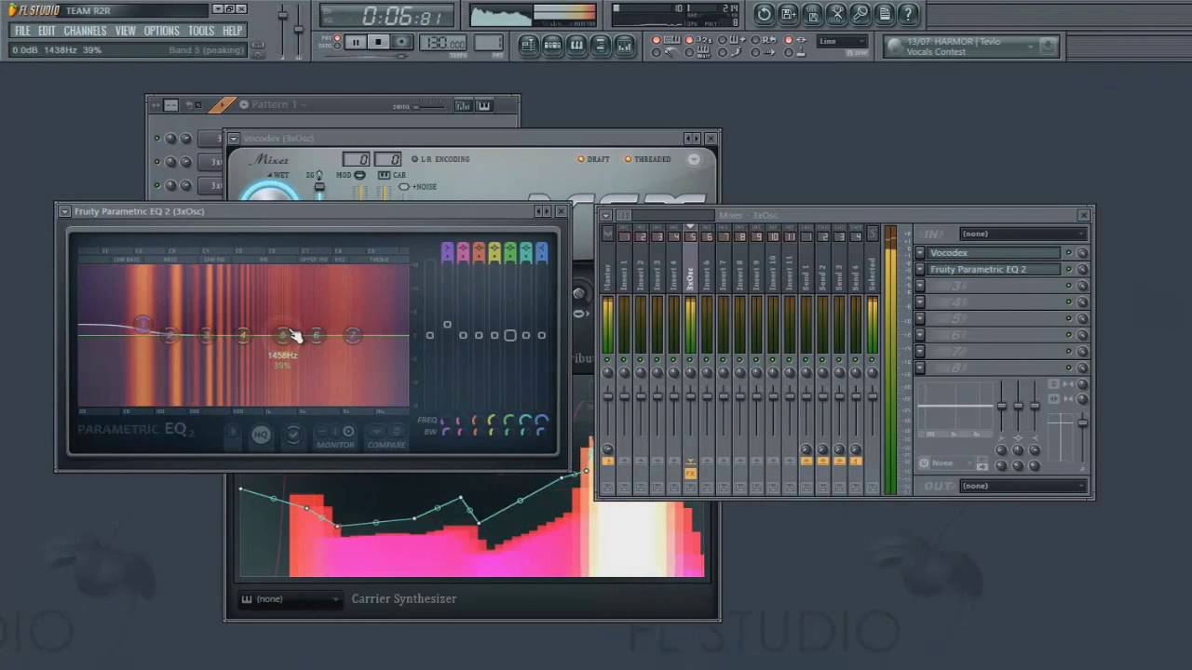This screenshot has width=1192, height=670.
Task: Click EQ band 5 node at 1458Hz
Action: (x=283, y=335)
